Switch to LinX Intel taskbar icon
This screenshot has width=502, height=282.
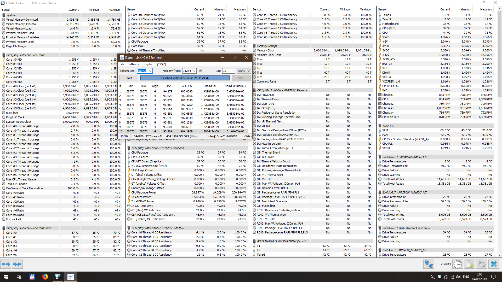[x=71, y=277]
